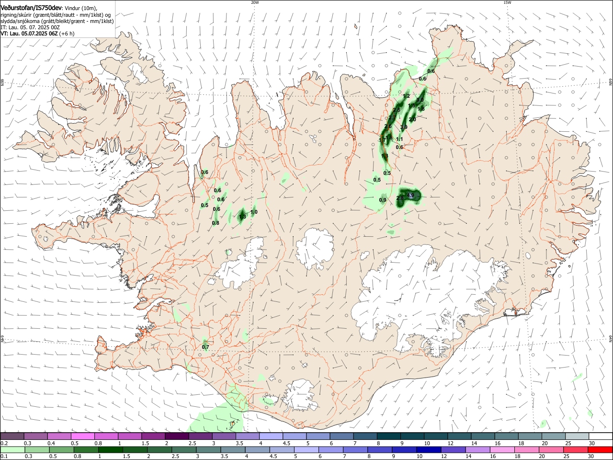The width and height of the screenshot is (613, 460).
Task: Select the 14–16 teal-grey snow legend swatch
Action: tap(482, 437)
